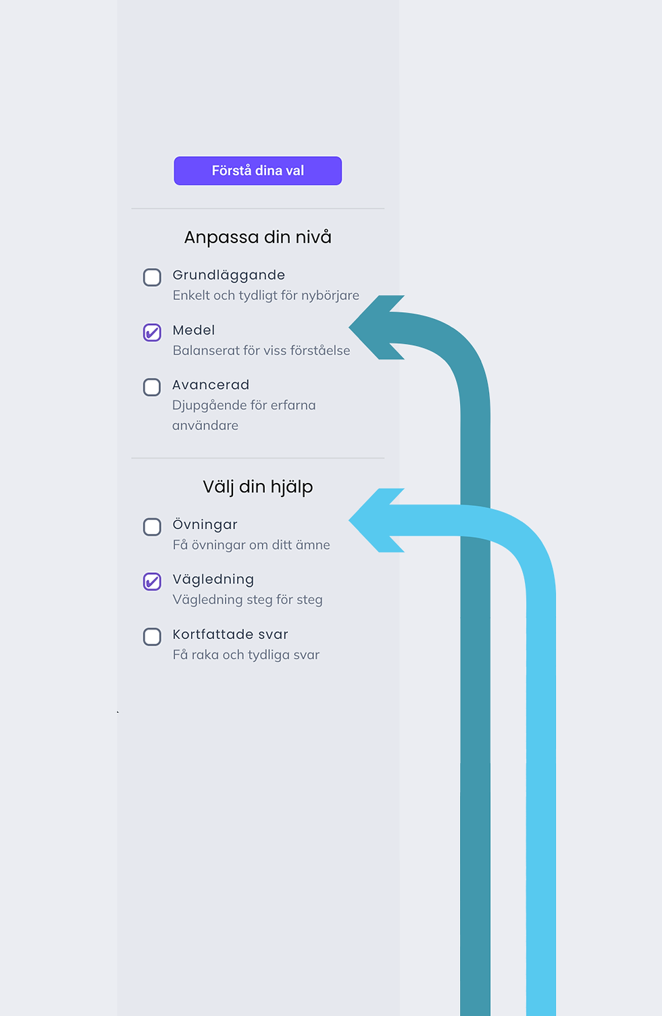Click the "Avancerad" option label
The image size is (662, 1016).
pyautogui.click(x=211, y=385)
